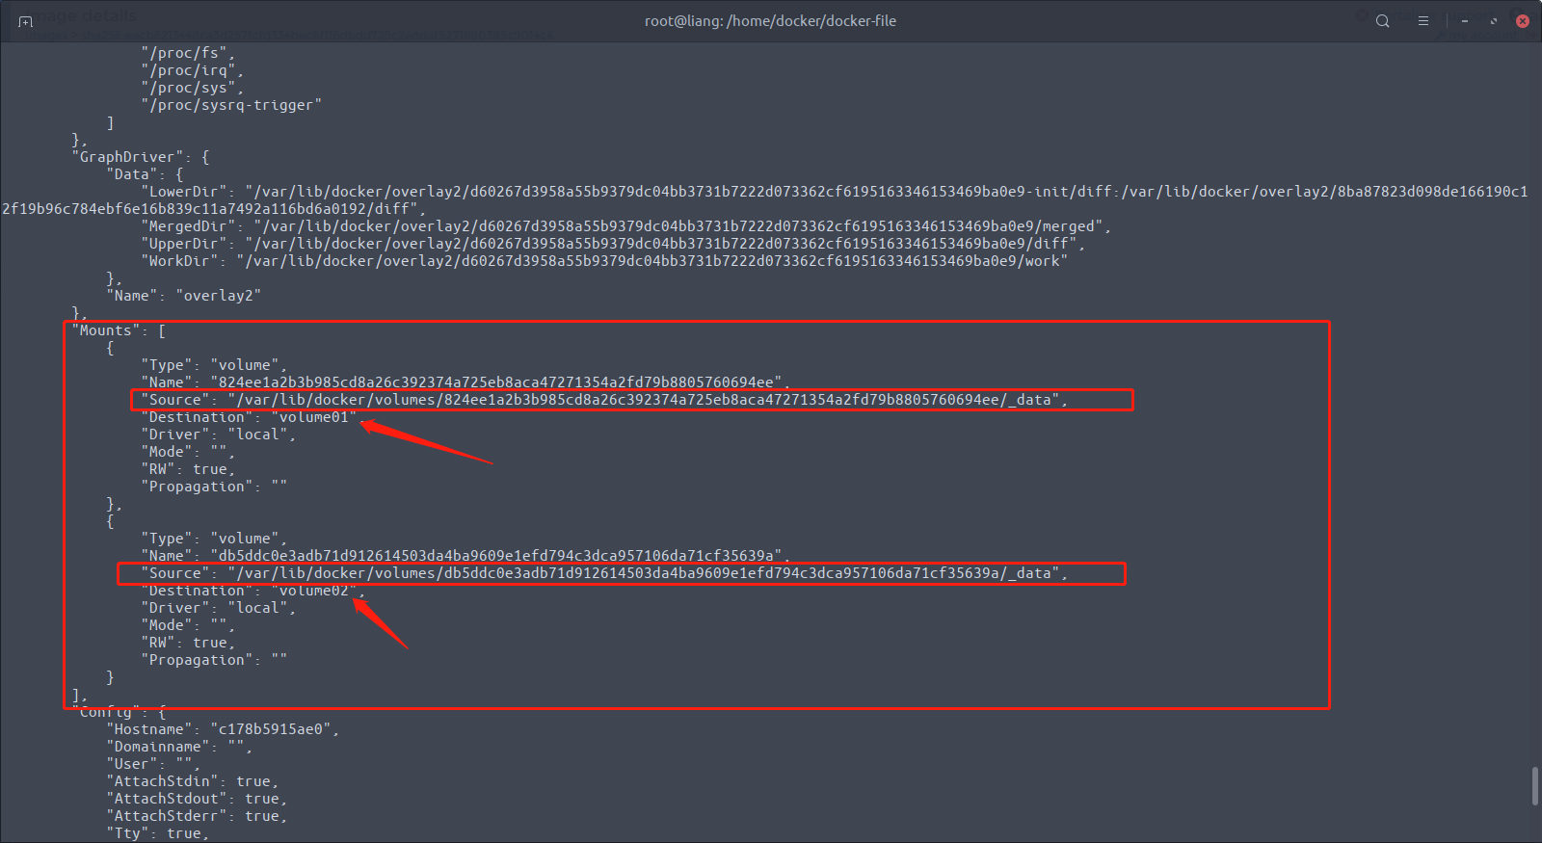Click the window title root@liang path
Image resolution: width=1542 pixels, height=843 pixels.
[770, 21]
